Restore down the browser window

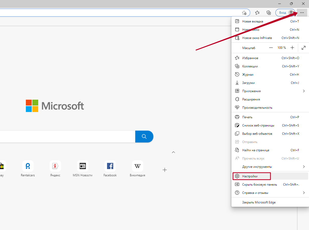pos(291,4)
